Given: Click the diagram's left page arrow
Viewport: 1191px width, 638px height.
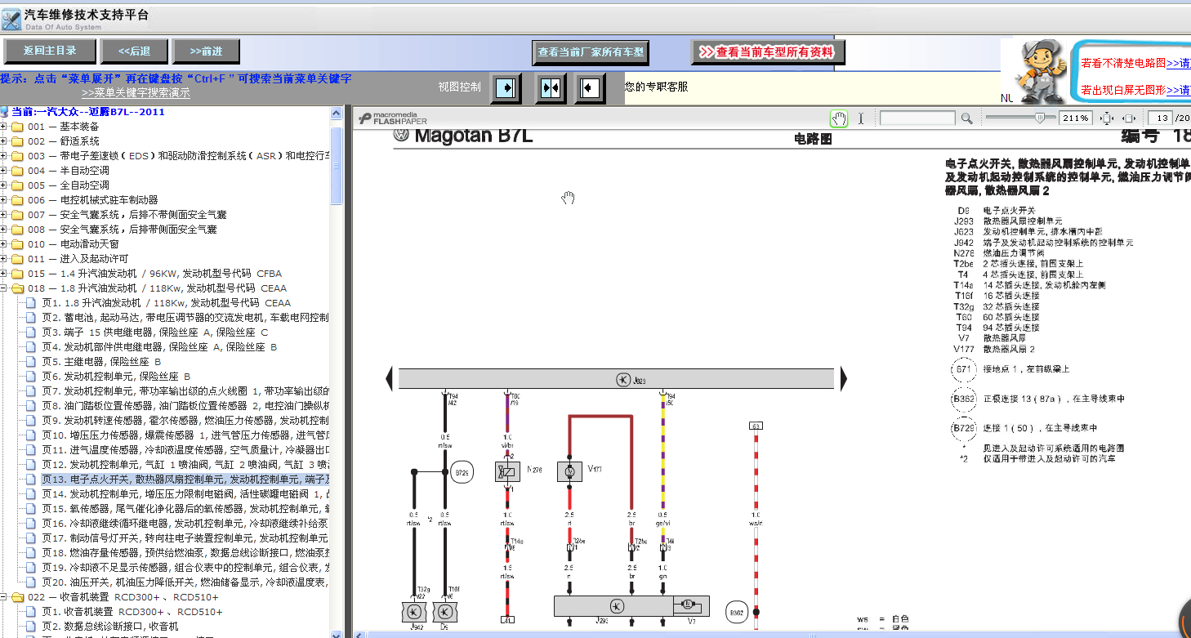Looking at the screenshot, I should point(390,378).
